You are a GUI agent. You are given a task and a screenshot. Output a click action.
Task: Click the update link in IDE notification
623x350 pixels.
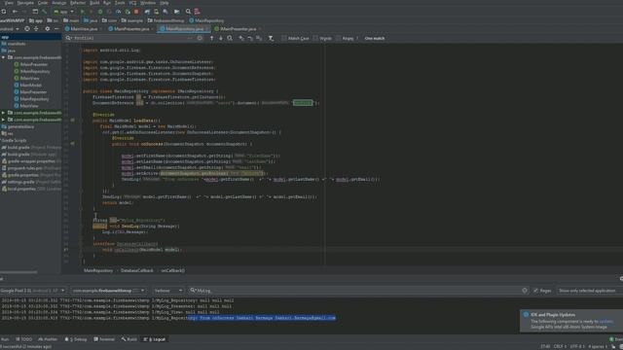[x=605, y=322]
